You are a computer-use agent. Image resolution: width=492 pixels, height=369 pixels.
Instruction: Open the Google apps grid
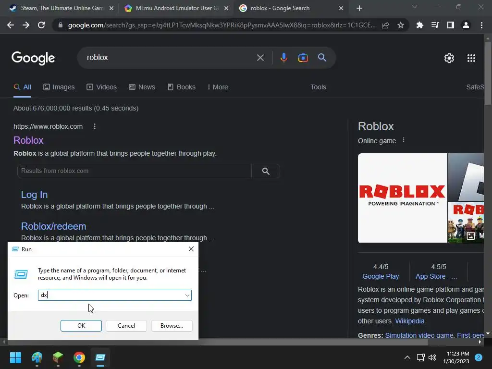pyautogui.click(x=471, y=58)
